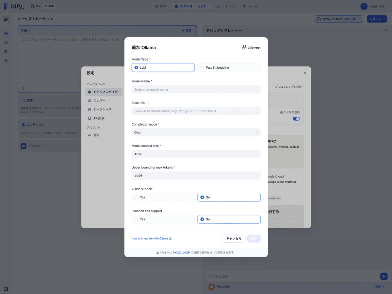Click the 有効な機能 feature icon
Screen dimensions: 392x294
212,287
